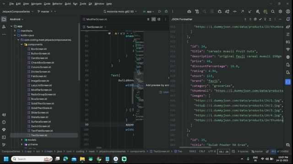Switch editor to Code-only view

point(148,19)
